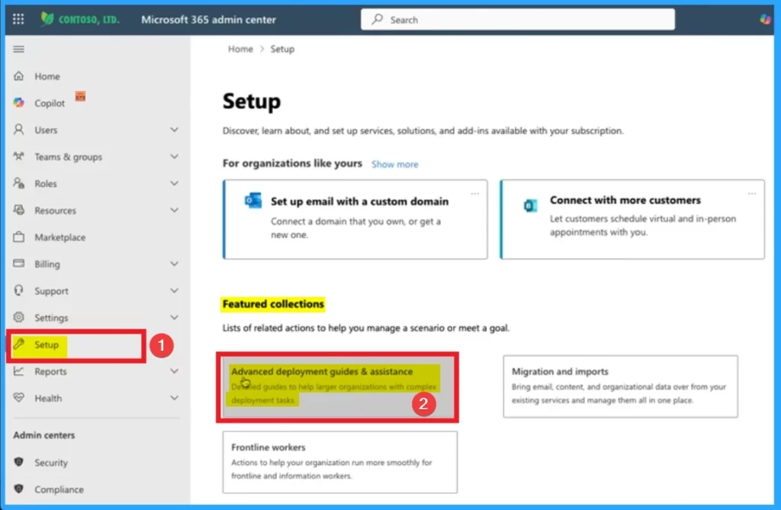Click the Setup wrench icon

(18, 344)
